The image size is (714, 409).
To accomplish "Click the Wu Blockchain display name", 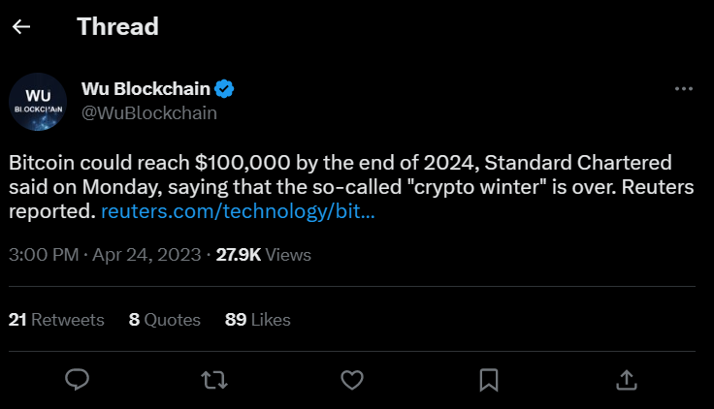I will pos(146,89).
